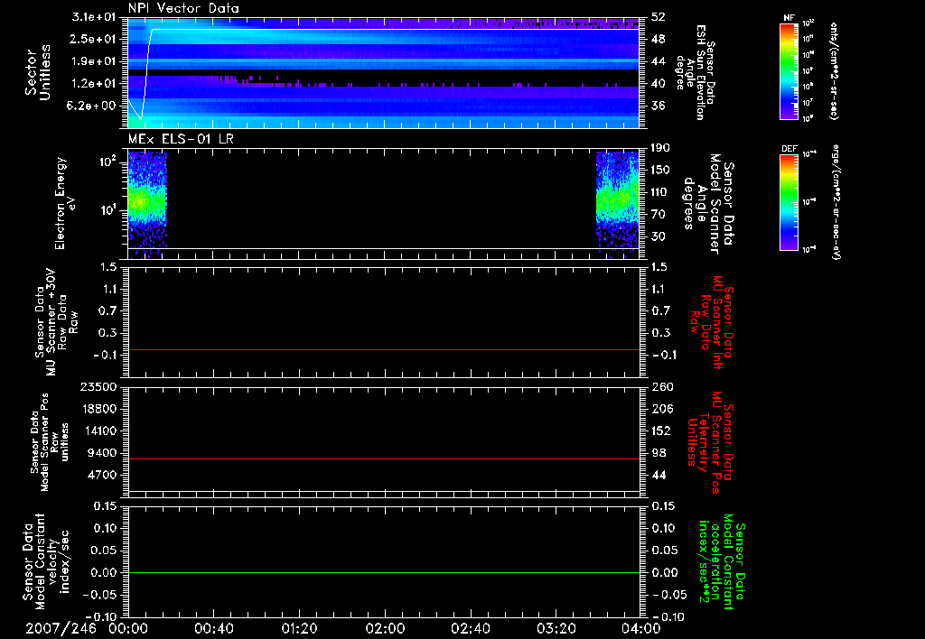Click the "03:20" time tick label
The width and height of the screenshot is (925, 639).
(556, 629)
